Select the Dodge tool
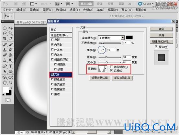This screenshot has width=179, height=135. tap(11, 60)
